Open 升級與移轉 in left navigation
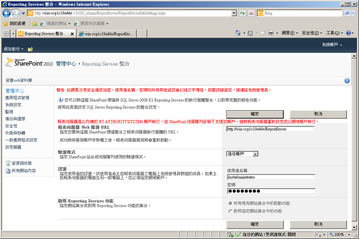 (x=15, y=133)
